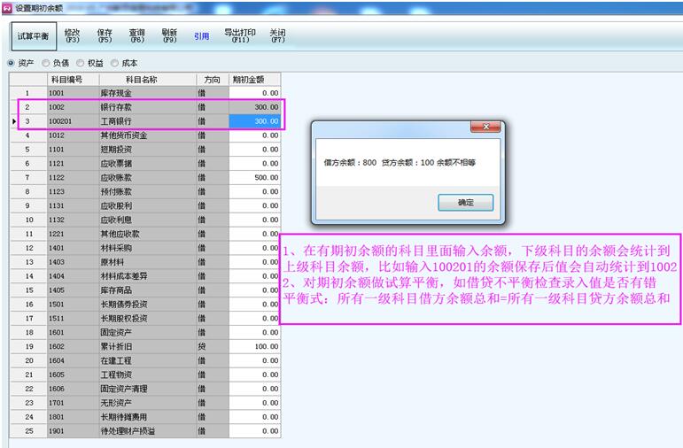Click 修改 (F3) in toolbar
Image resolution: width=683 pixels, height=448 pixels.
[x=72, y=35]
